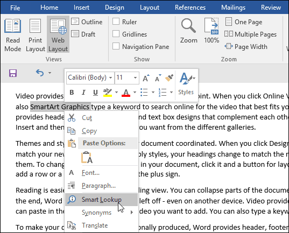The width and height of the screenshot is (289, 233).
Task: Open the Layout tab
Action: [x=150, y=8]
